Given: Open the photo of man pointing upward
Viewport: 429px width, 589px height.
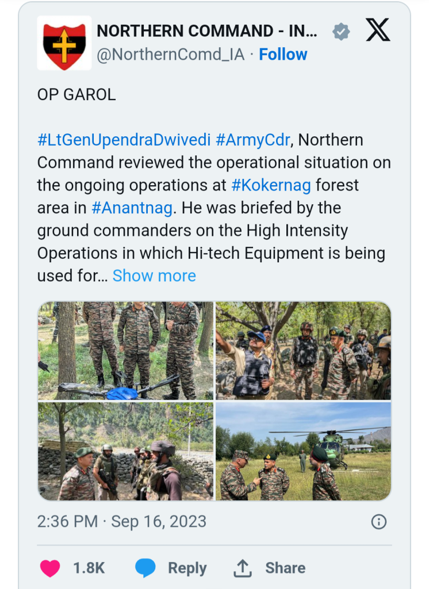Looking at the screenshot, I should [303, 350].
